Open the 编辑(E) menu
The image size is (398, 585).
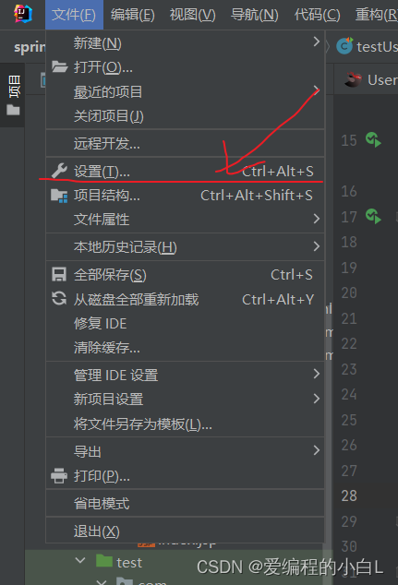133,15
